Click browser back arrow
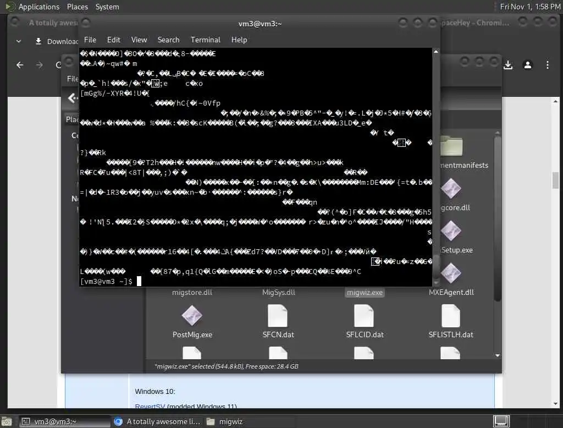Image resolution: width=563 pixels, height=428 pixels. 20,65
